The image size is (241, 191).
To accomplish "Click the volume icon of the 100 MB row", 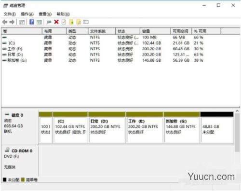I will point(5,38).
